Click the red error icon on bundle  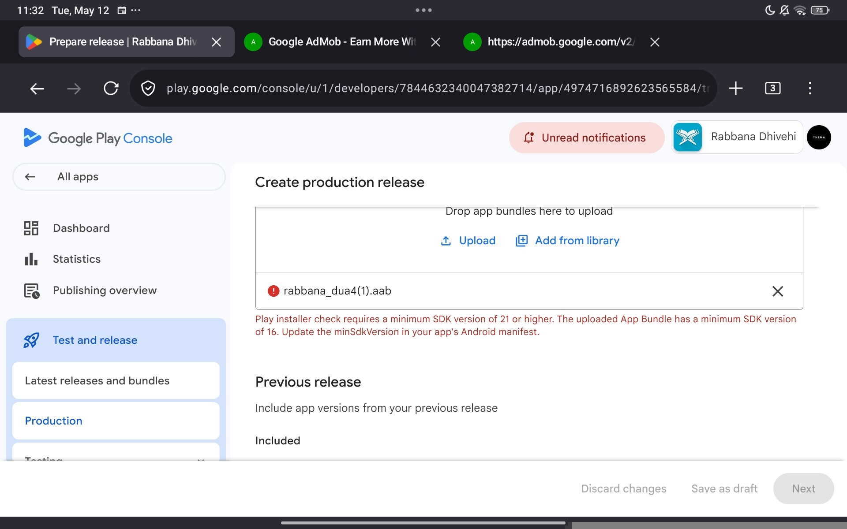coord(274,291)
